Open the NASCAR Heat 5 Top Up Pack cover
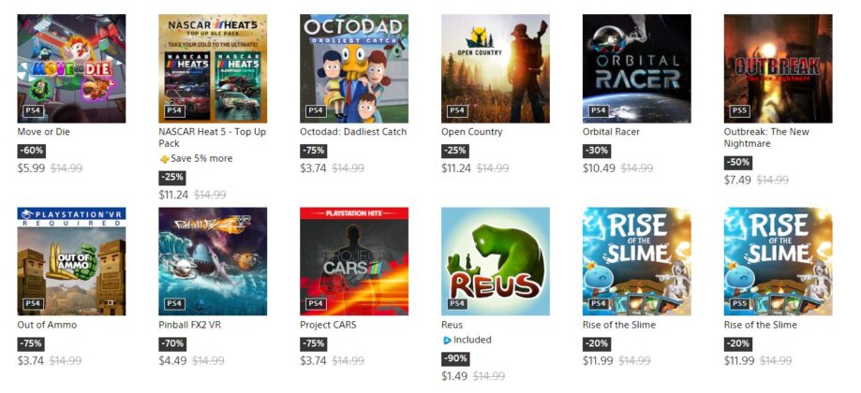The width and height of the screenshot is (861, 393). (x=213, y=68)
